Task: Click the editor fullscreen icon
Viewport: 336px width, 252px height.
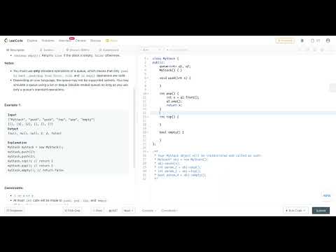Action: pyautogui.click(x=330, y=50)
